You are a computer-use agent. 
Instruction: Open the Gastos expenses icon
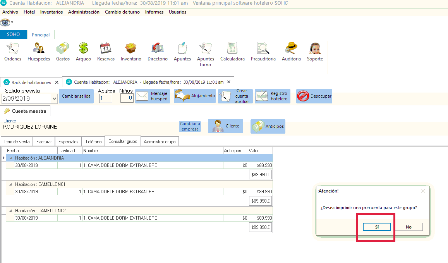coord(63,52)
